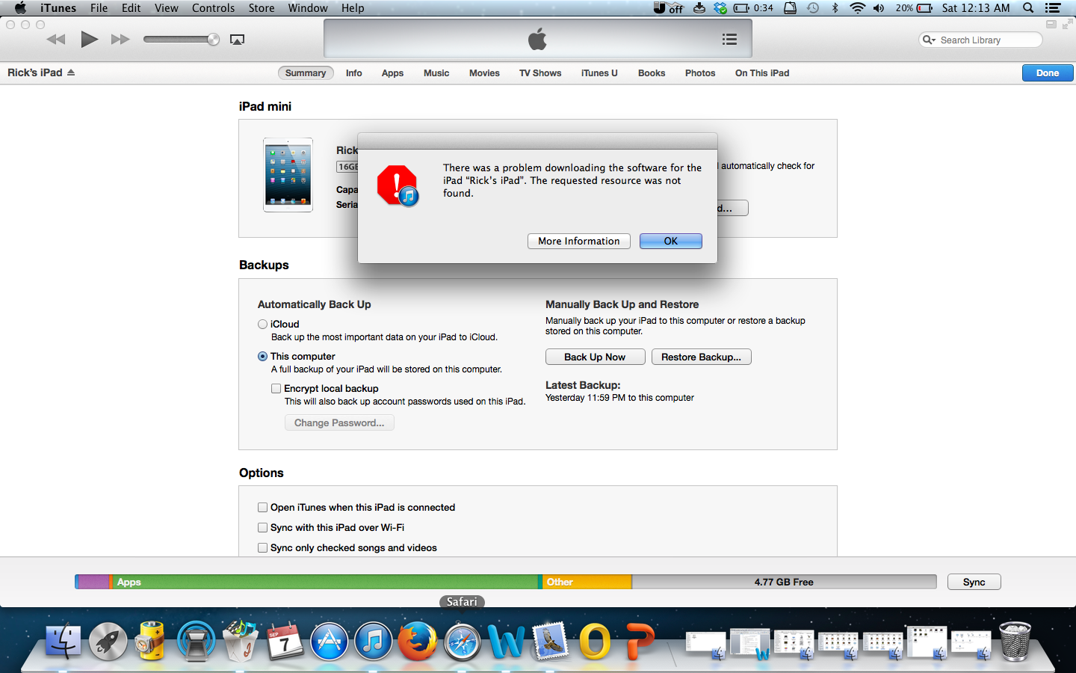Click the Bluetooth menu bar icon

[x=835, y=8]
